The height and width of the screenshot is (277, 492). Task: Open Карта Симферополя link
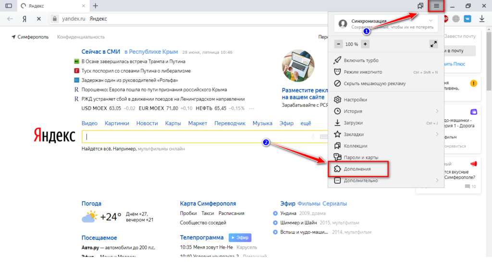pos(208,203)
